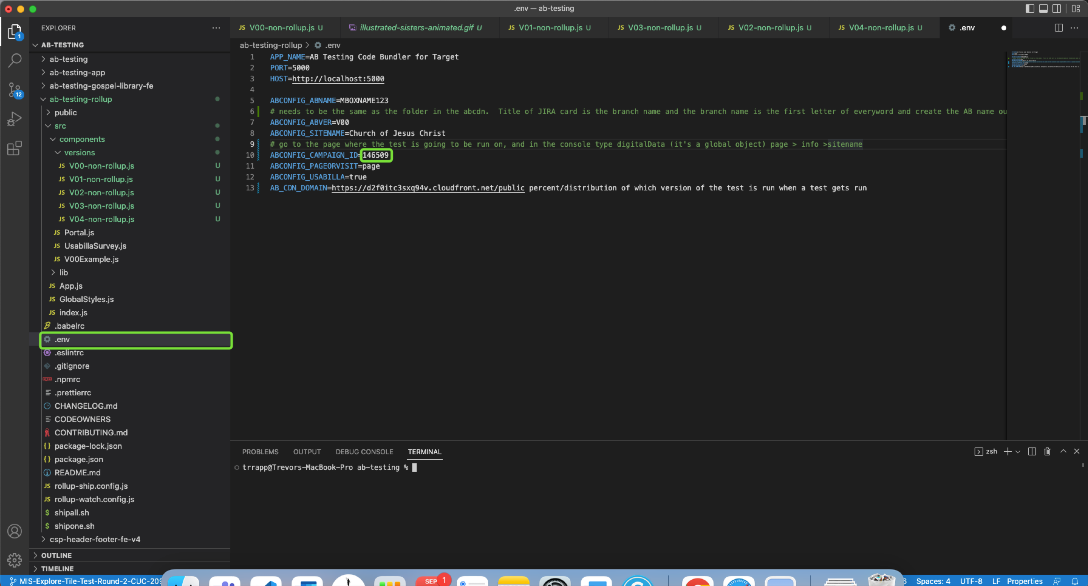Open the Source Control view showing 12 changes
The image size is (1088, 586).
click(x=15, y=90)
